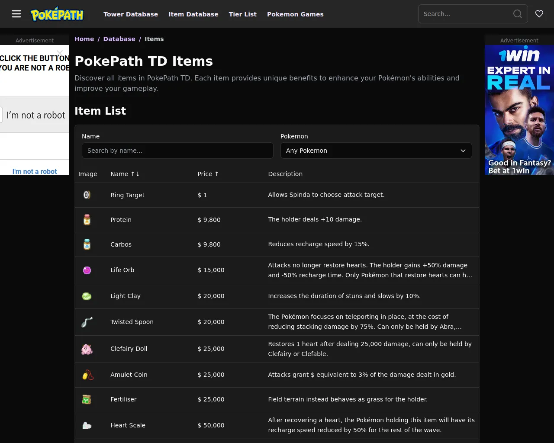The height and width of the screenshot is (443, 554).
Task: Switch to the Item Database section
Action: coord(193,14)
